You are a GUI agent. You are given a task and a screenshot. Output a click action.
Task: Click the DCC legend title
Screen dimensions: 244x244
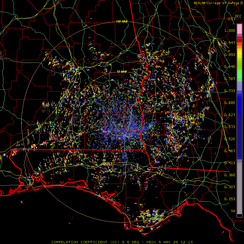238,16
